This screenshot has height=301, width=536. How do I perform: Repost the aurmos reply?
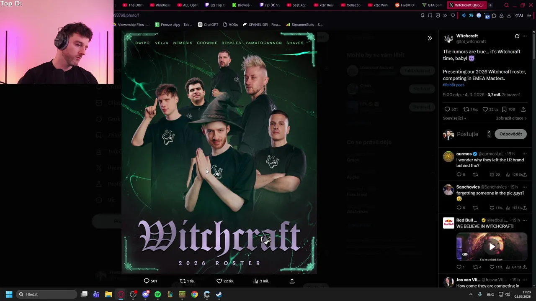(475, 175)
